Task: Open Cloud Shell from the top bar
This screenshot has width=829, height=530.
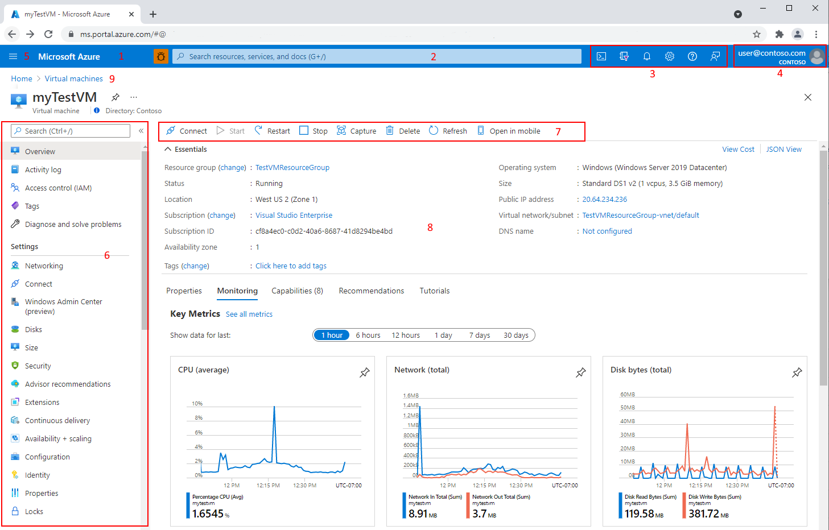Action: [x=601, y=56]
